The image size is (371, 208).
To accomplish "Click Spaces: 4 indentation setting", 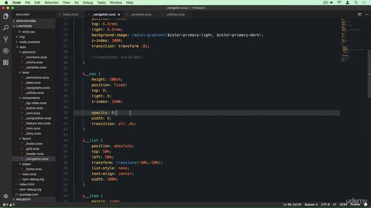I will pos(311,205).
